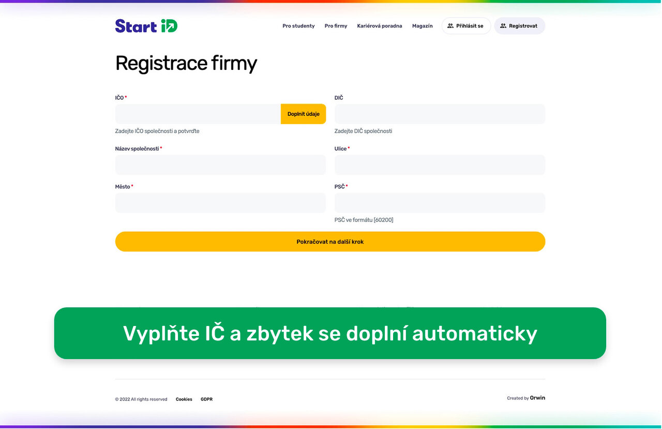Screen dimensions: 662x429
Task: Click the Start iD logo
Action: pyautogui.click(x=146, y=26)
